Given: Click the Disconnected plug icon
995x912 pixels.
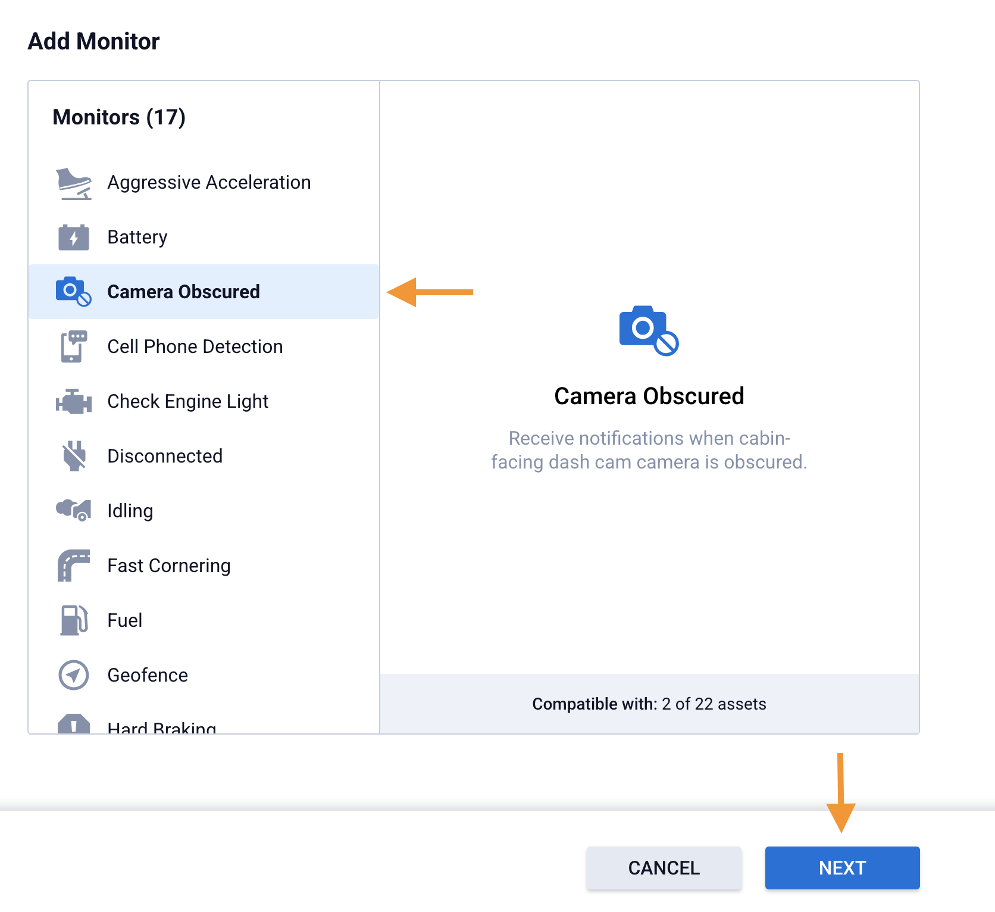Looking at the screenshot, I should pos(74,456).
